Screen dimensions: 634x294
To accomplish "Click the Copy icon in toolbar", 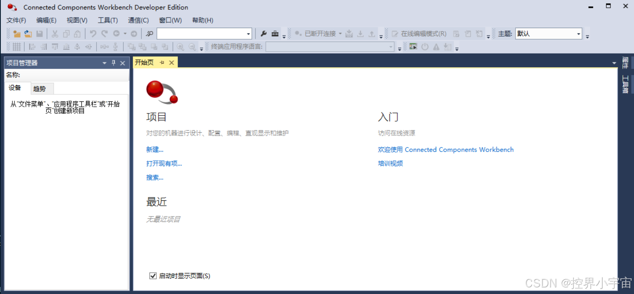I will pyautogui.click(x=66, y=34).
